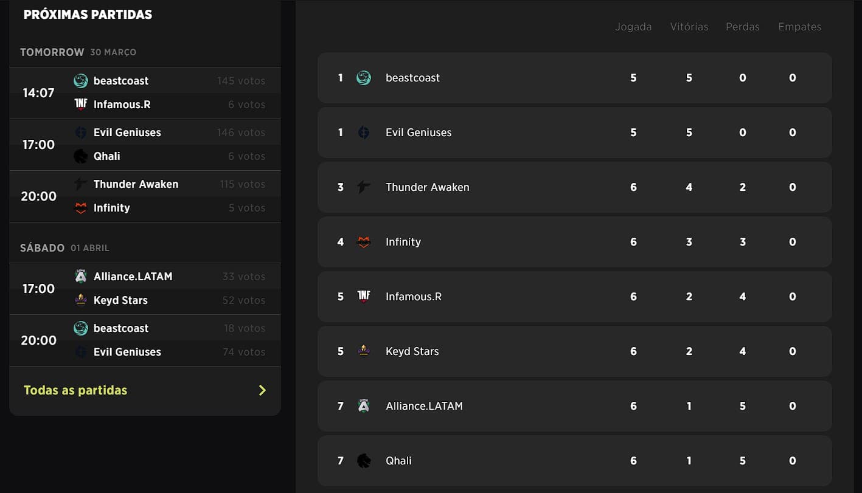Click the Infinity team logo in standings

click(364, 242)
